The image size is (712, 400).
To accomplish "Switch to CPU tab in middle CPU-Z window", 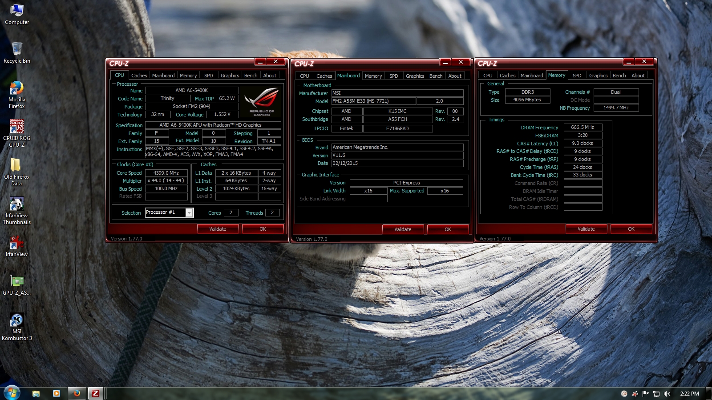I will (304, 76).
